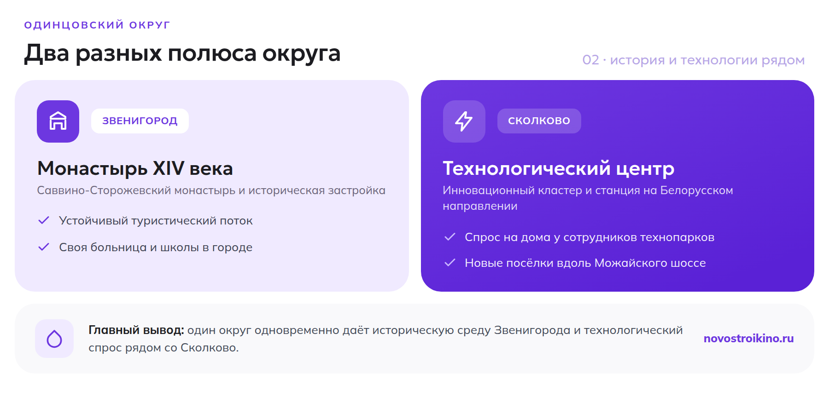829x403 pixels.
Task: Click the building icon on the Звенигород card
Action: [58, 121]
